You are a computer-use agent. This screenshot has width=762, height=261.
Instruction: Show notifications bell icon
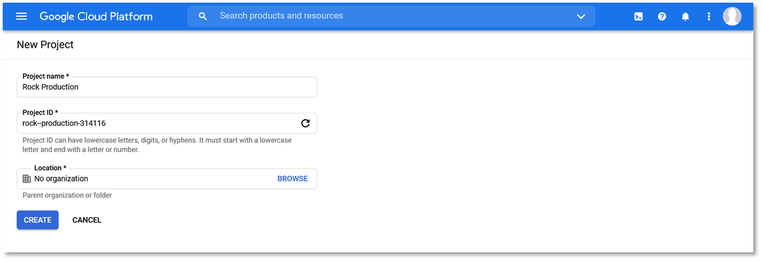tap(685, 17)
